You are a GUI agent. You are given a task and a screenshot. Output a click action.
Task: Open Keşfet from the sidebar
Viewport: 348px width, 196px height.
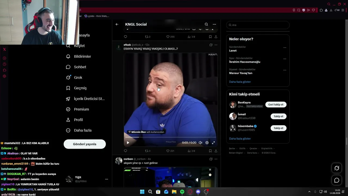[x=76, y=46]
